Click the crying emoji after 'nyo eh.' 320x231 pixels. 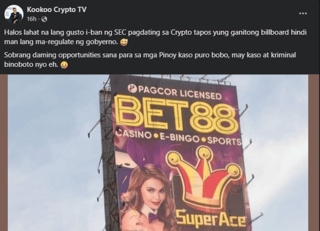(x=64, y=65)
